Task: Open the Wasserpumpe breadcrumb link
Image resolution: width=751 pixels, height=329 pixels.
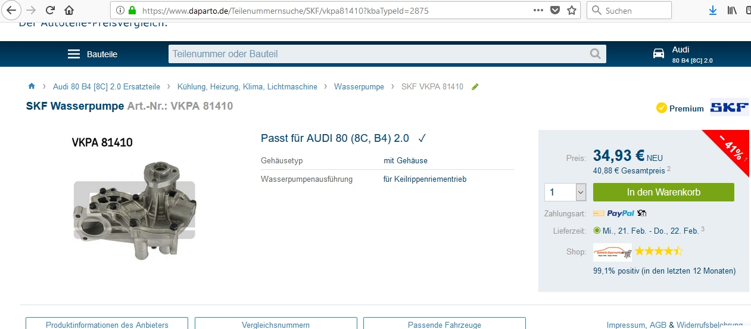Action: [x=359, y=86]
